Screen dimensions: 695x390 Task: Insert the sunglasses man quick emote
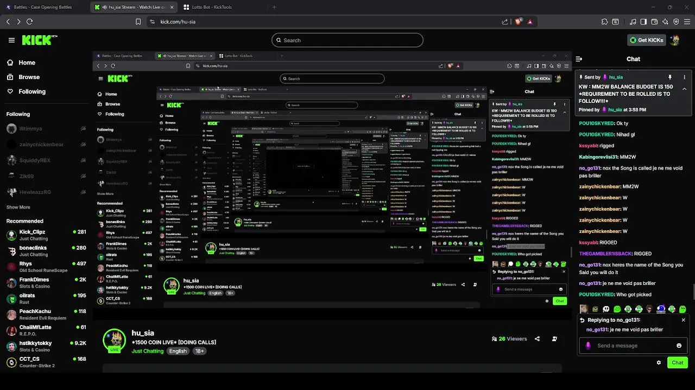(649, 309)
